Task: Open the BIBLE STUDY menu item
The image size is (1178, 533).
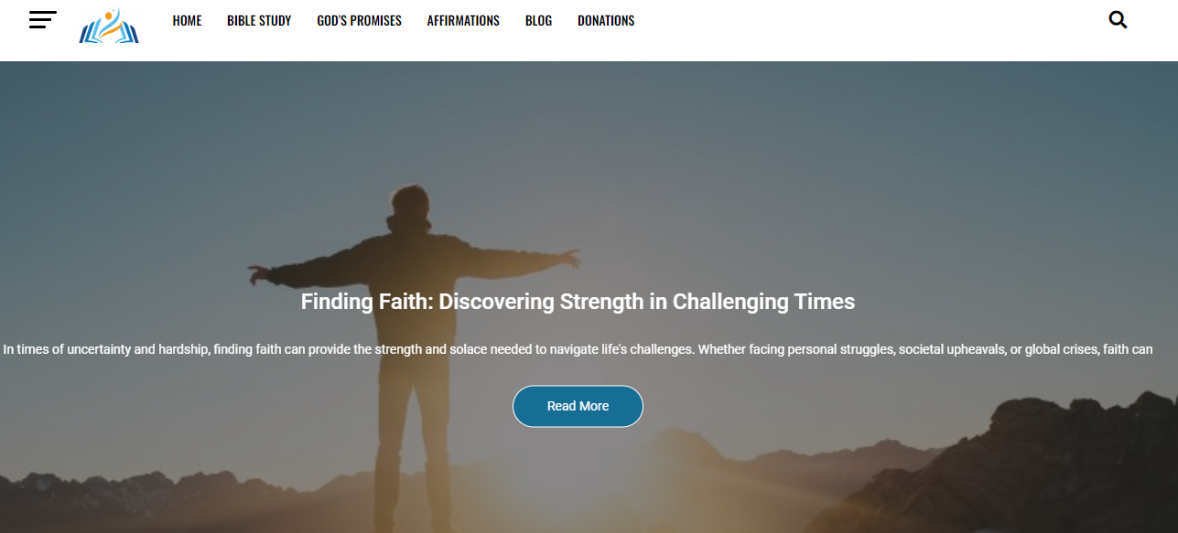Action: pos(259,20)
